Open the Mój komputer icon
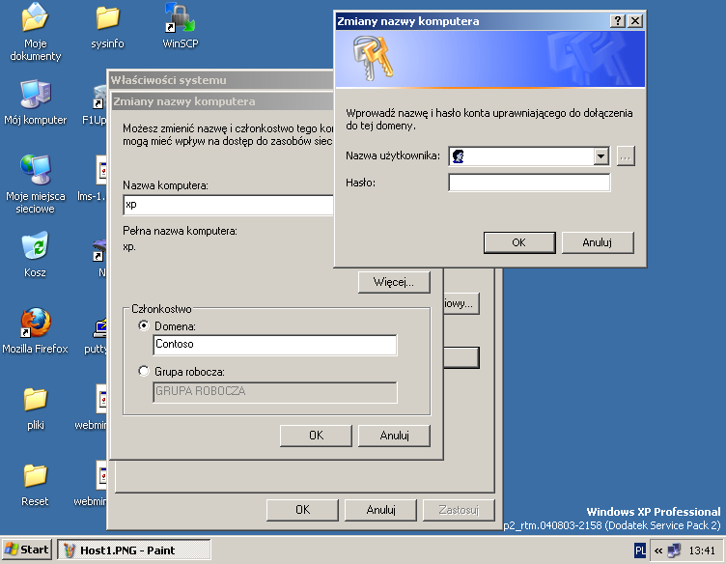Screen dimensions: 726x564 [x=35, y=102]
